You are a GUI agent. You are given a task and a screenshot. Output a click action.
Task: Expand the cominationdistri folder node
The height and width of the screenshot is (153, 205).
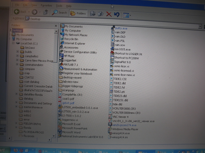point(17,64)
